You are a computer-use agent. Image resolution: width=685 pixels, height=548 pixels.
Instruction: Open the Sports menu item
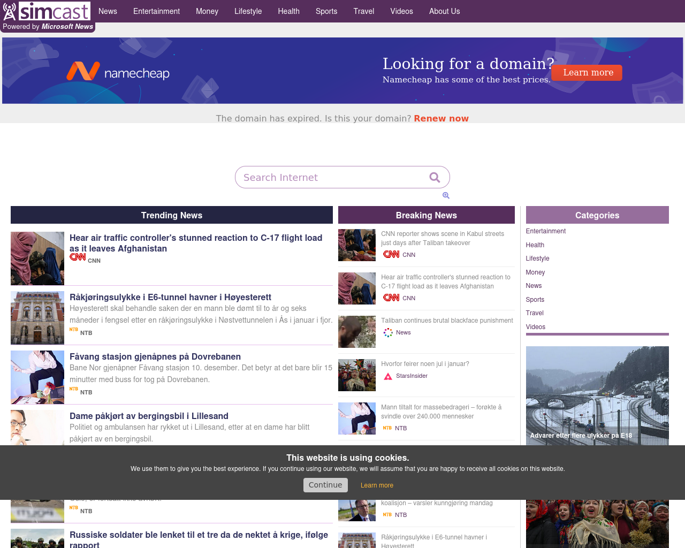pyautogui.click(x=326, y=11)
